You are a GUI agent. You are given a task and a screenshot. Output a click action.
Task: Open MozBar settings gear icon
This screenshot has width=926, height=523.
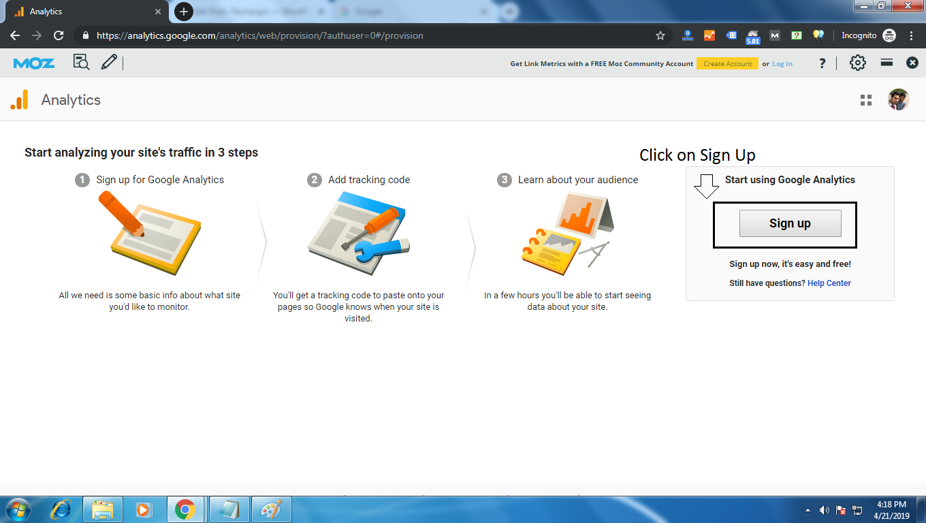[x=858, y=63]
